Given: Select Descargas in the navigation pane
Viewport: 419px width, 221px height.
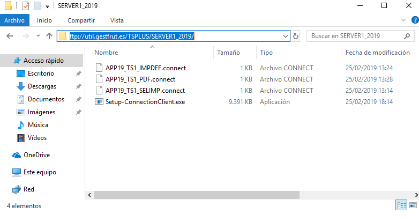Looking at the screenshot, I should pyautogui.click(x=42, y=86).
